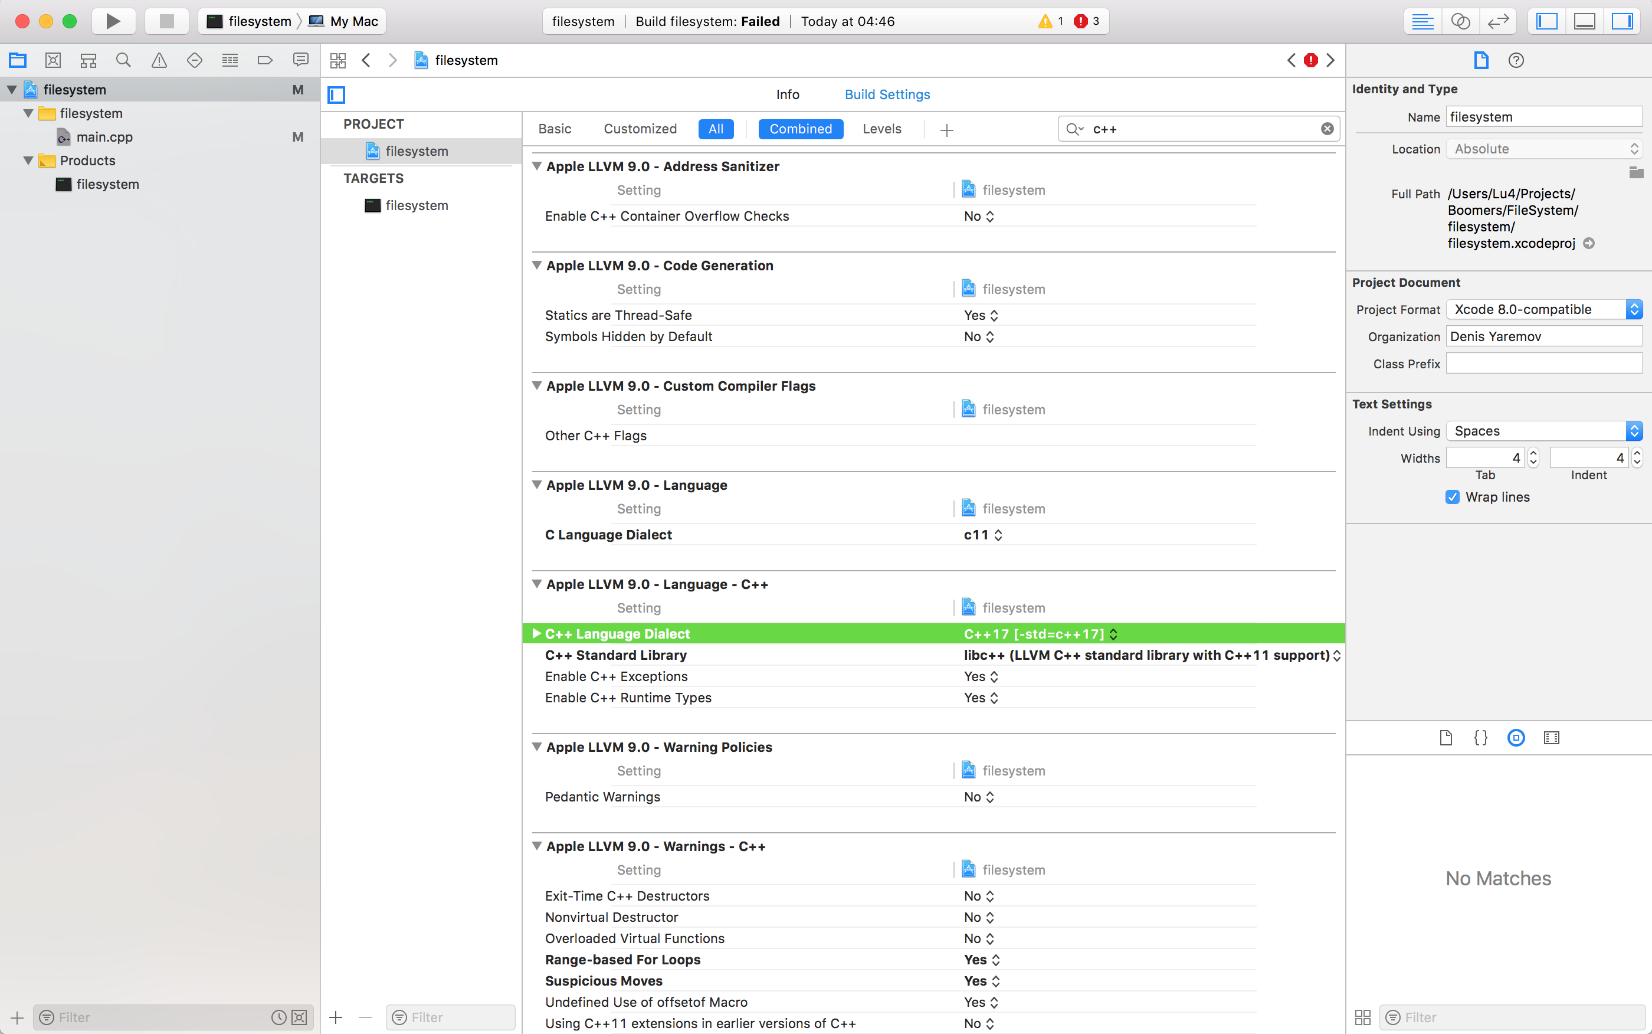This screenshot has height=1034, width=1652.
Task: Switch to the Info tab
Action: (788, 94)
